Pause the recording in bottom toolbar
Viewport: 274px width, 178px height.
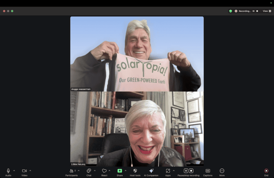[186, 171]
